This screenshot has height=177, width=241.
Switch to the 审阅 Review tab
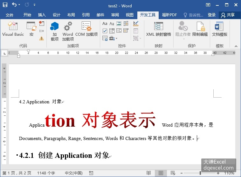[x=115, y=15]
